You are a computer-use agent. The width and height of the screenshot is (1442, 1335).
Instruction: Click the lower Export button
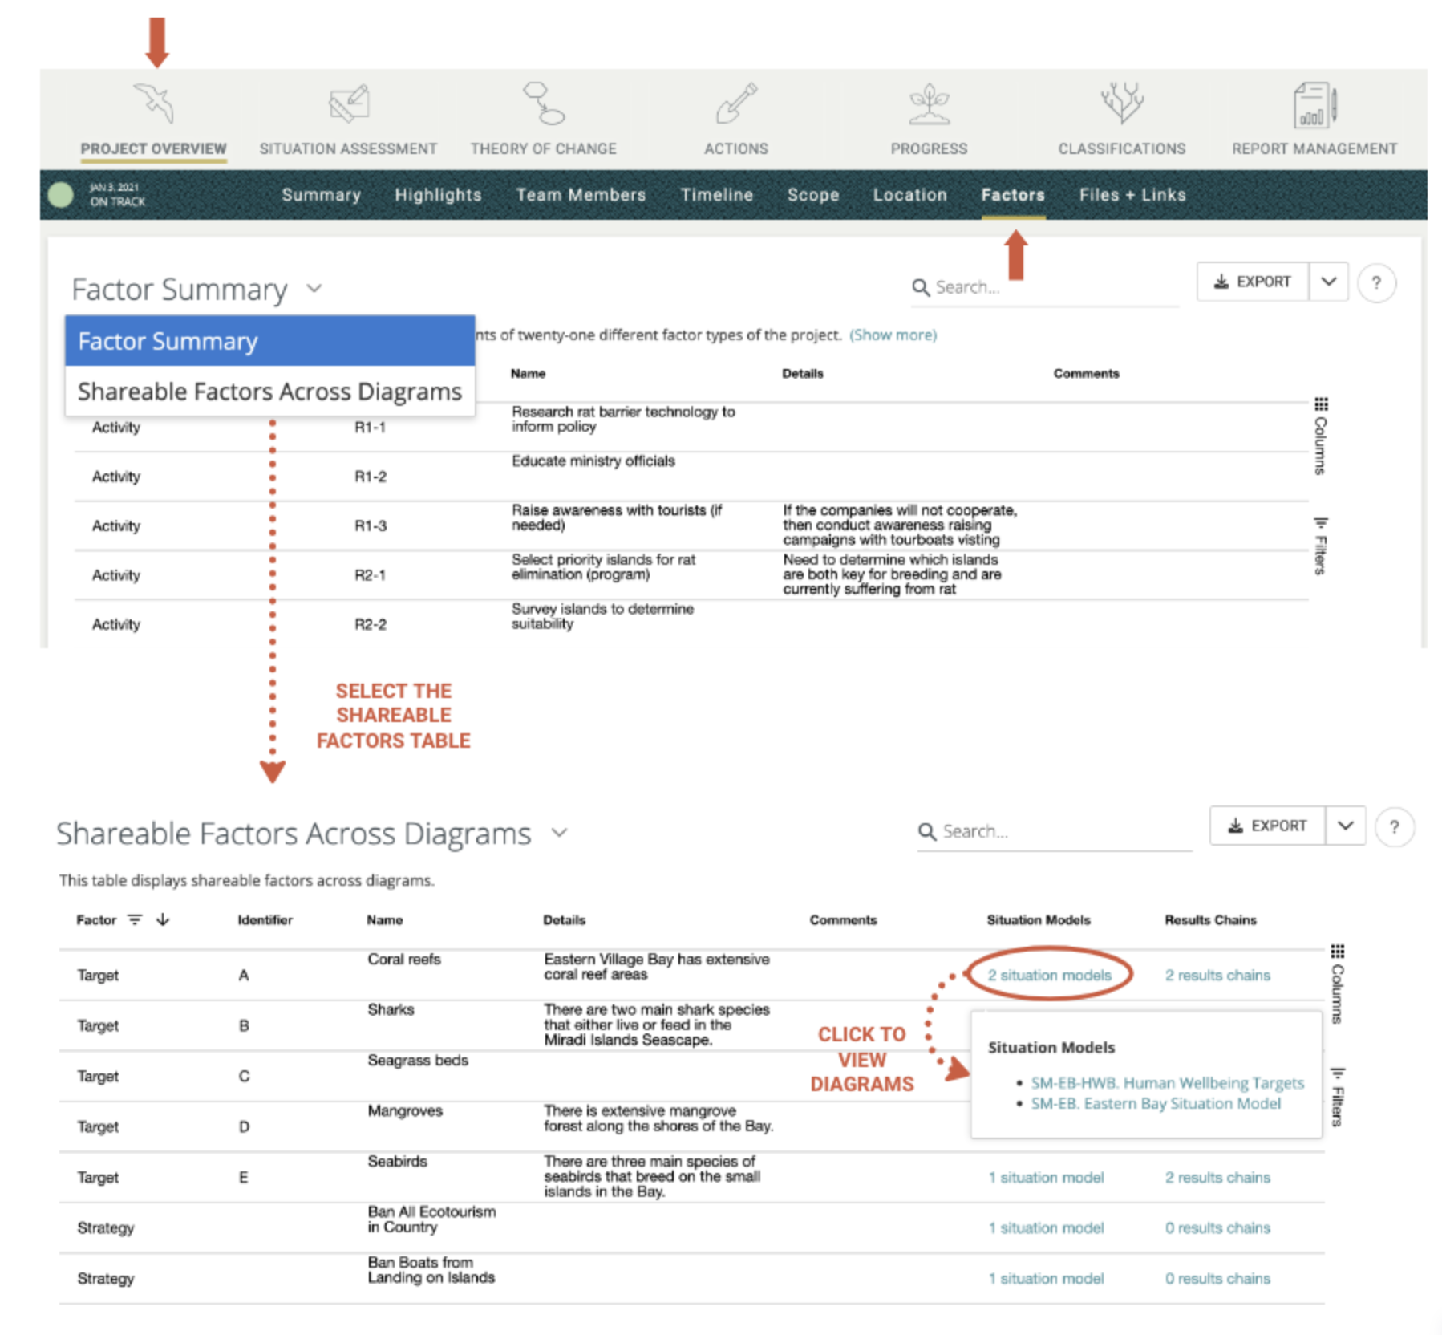[x=1268, y=826]
